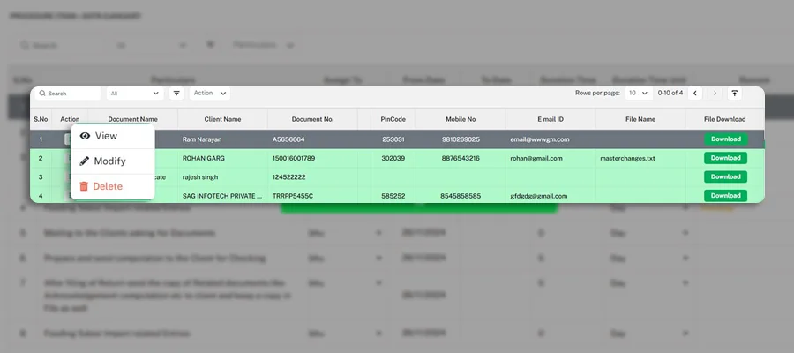Screen dimensions: 794x353
Task: Click mobile number 8545858585
Action: click(x=461, y=196)
